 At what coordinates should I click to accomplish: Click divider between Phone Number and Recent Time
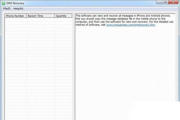click(27, 16)
